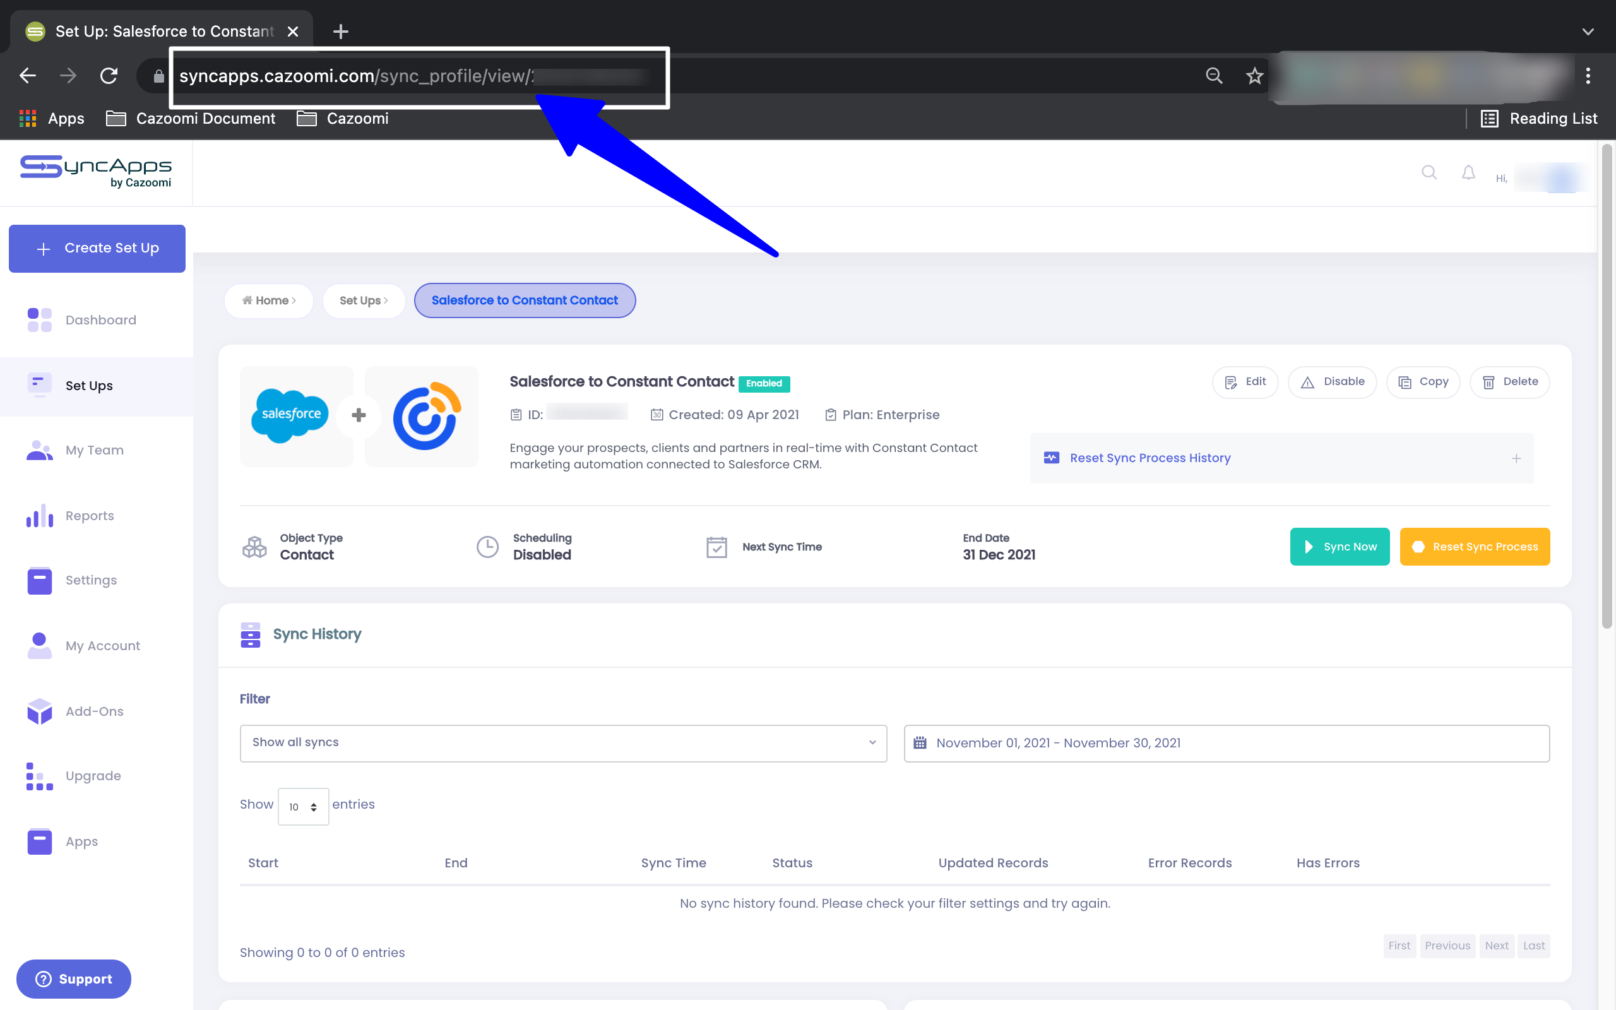This screenshot has height=1010, width=1616.
Task: Open new browser tab with plus
Action: tap(341, 32)
